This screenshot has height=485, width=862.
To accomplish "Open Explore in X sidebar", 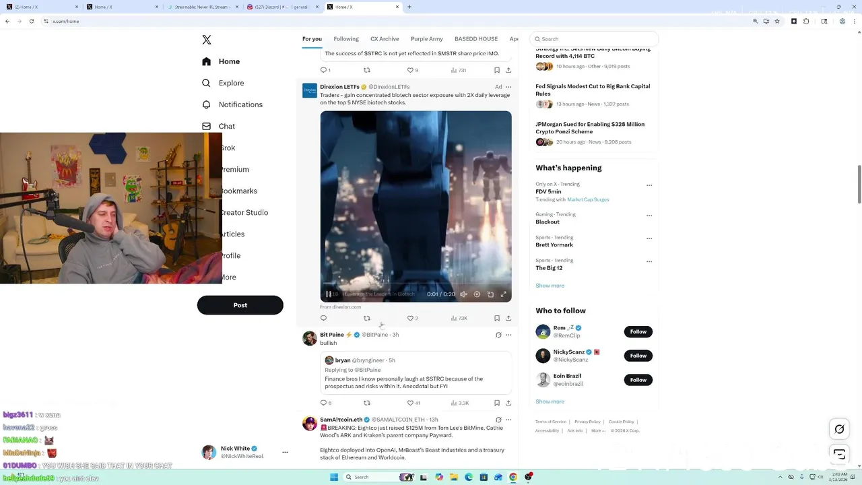I will (x=223, y=83).
